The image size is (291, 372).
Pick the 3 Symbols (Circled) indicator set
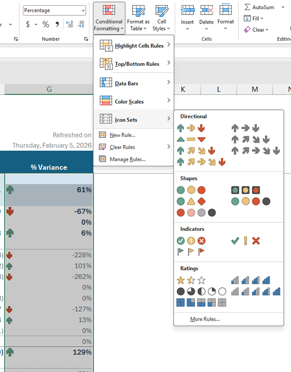(191, 241)
